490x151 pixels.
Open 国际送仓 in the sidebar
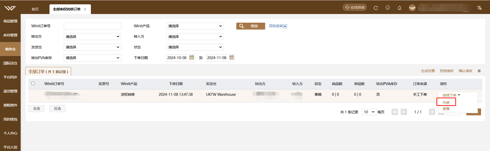tap(10, 63)
